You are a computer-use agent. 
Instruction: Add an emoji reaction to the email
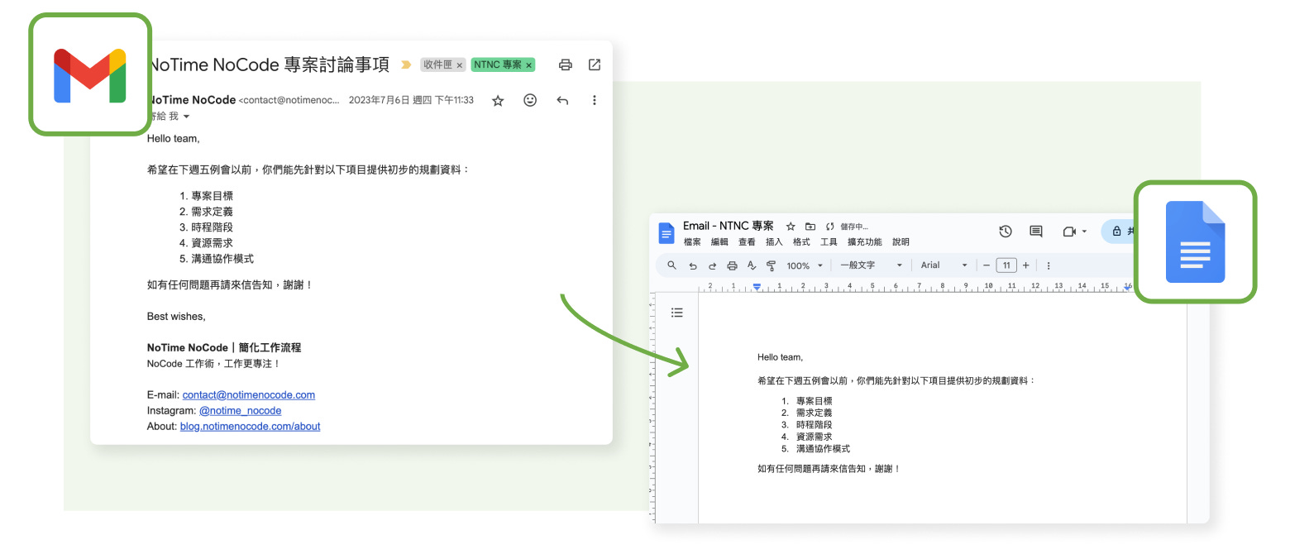[x=530, y=100]
